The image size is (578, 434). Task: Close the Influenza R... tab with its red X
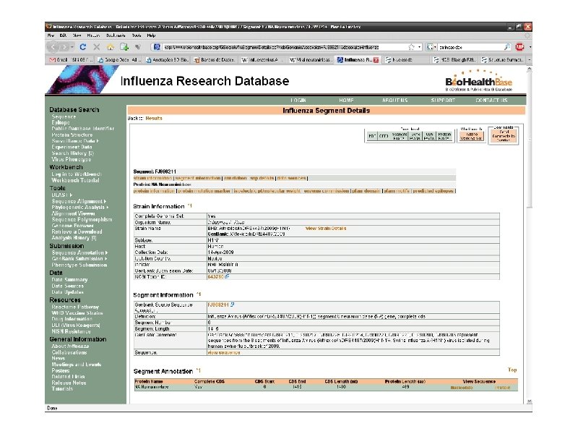pyautogui.click(x=376, y=60)
